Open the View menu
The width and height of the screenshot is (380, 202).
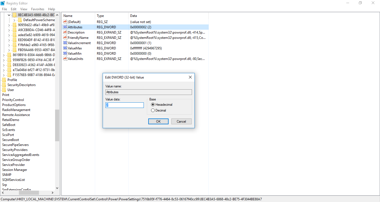coord(24,9)
